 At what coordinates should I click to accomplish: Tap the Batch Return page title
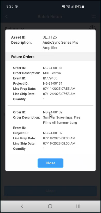(50, 17)
